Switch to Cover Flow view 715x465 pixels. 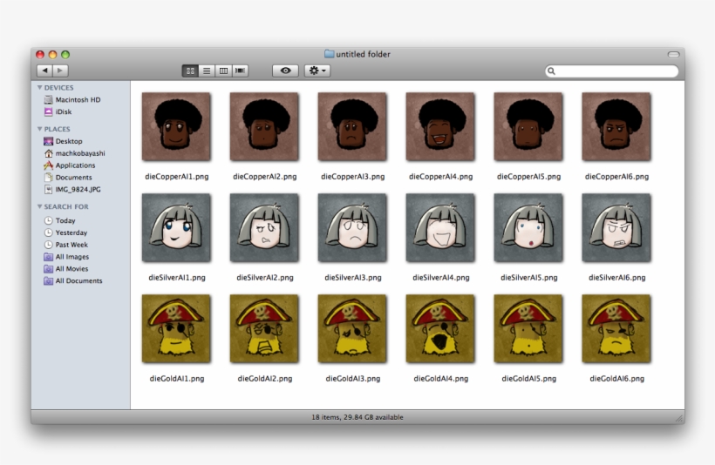click(240, 71)
